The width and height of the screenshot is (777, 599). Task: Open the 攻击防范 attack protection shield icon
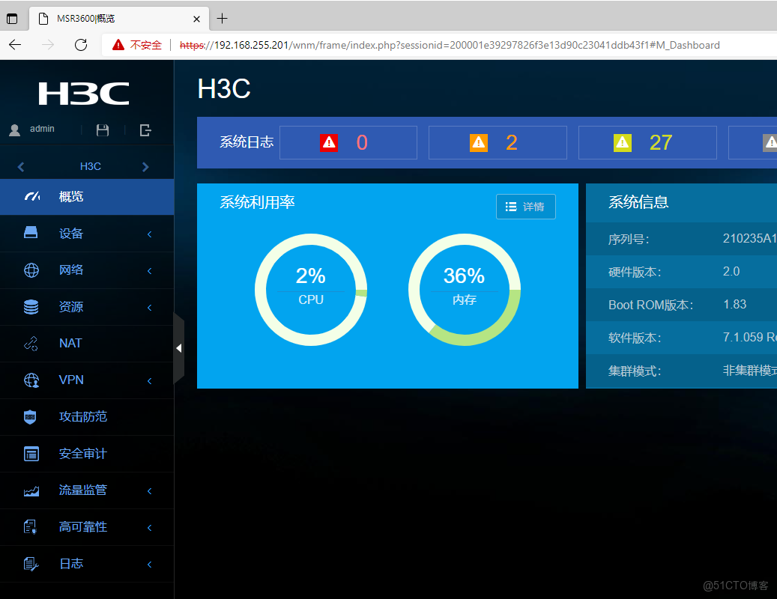[30, 416]
